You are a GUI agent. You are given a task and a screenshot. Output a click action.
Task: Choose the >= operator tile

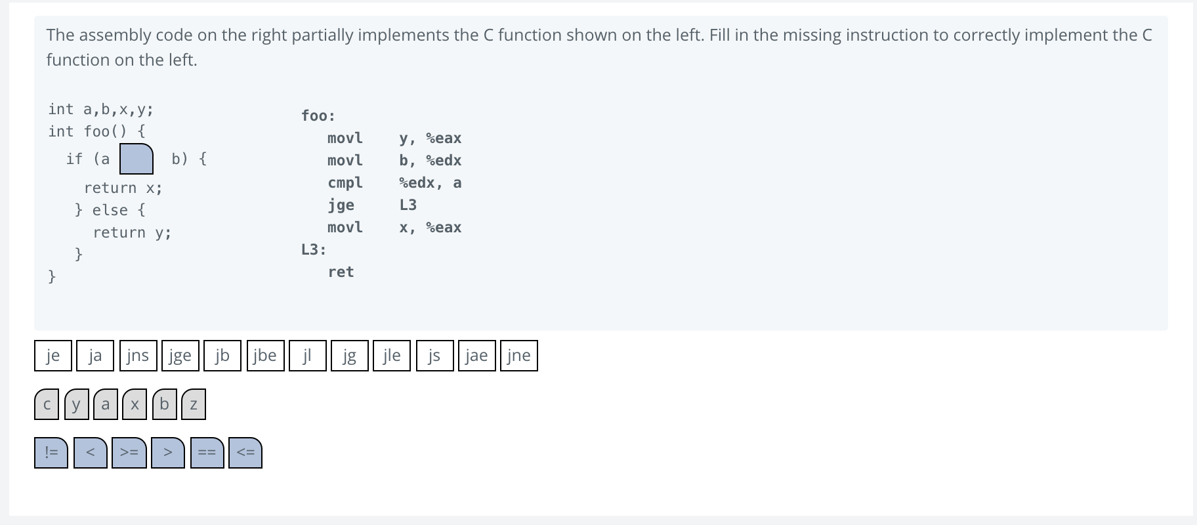point(129,452)
